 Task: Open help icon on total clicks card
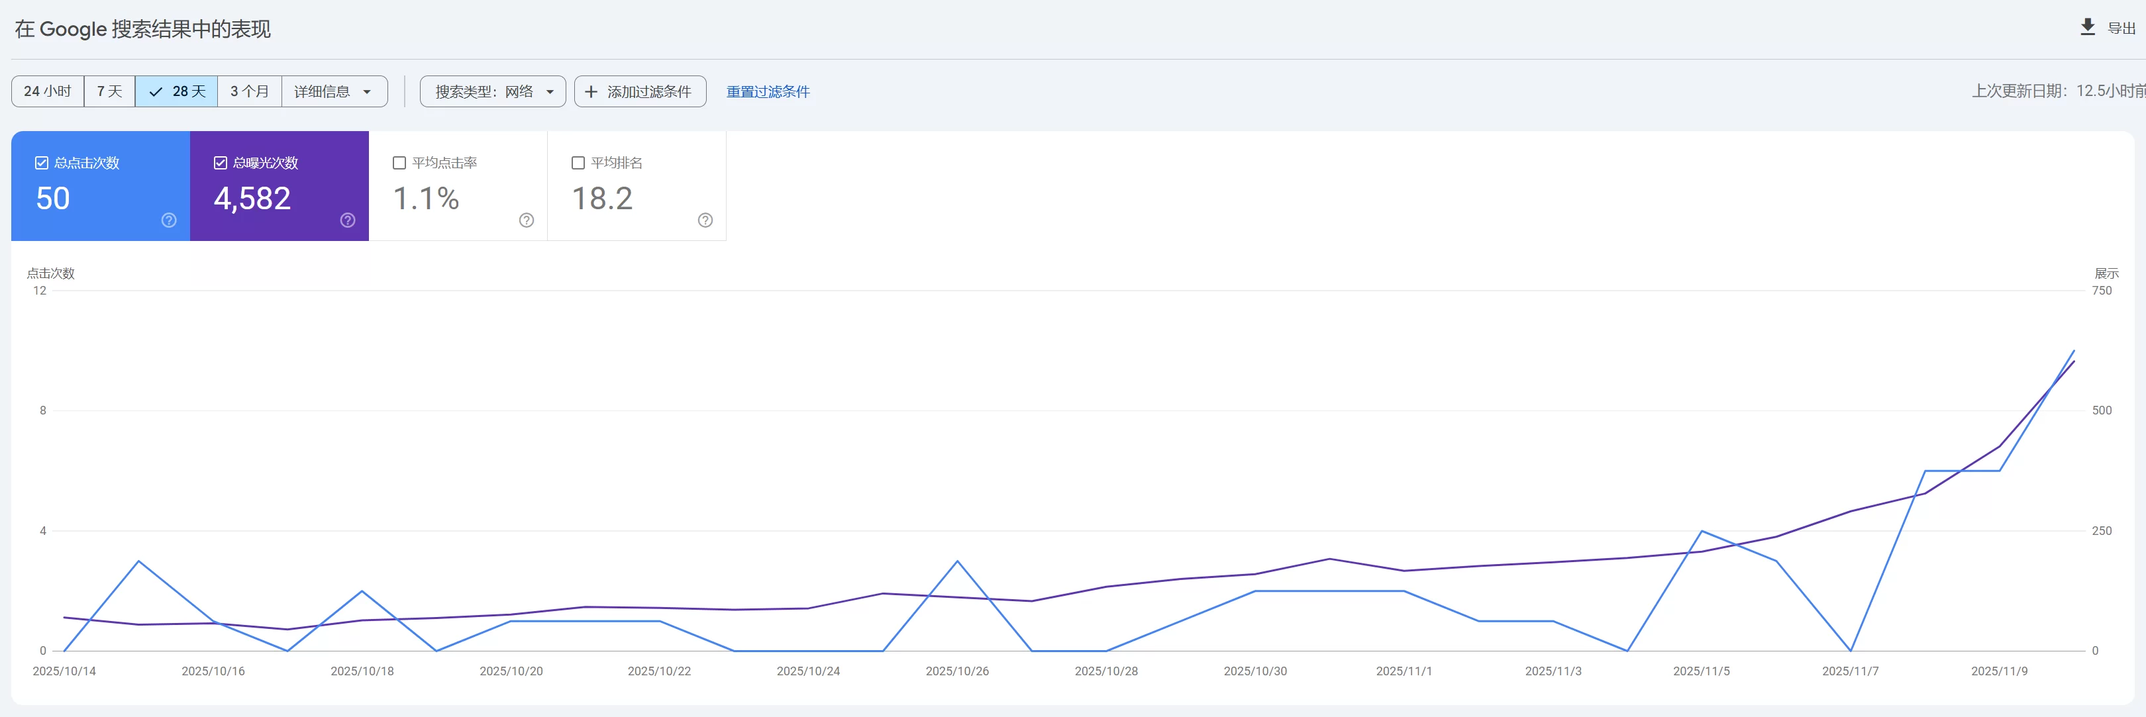coord(169,220)
